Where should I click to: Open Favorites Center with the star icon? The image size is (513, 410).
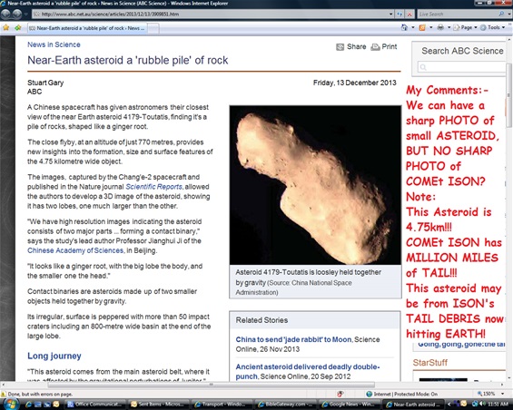tap(5, 28)
